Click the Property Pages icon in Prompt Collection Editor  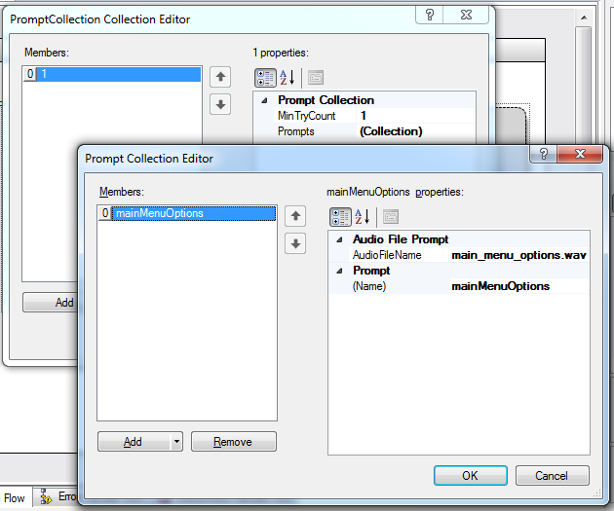click(391, 217)
